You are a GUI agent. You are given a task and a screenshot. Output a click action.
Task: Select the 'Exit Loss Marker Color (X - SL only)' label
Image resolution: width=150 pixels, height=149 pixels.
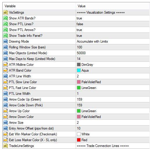[x=33, y=140]
